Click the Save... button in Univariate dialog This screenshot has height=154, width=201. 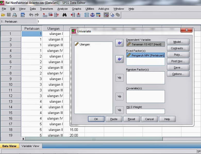pos(178,68)
